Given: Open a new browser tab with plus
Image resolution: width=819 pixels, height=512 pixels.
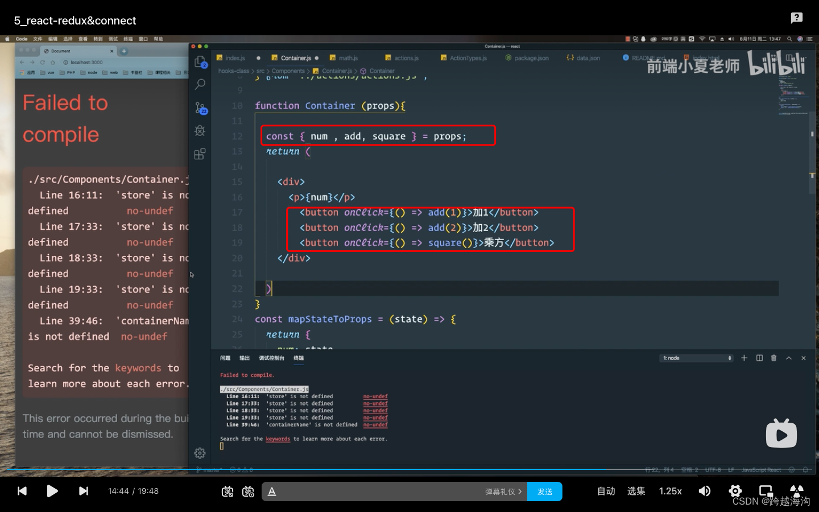Looking at the screenshot, I should (x=124, y=51).
